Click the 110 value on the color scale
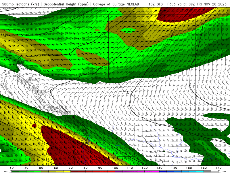 point(130,168)
